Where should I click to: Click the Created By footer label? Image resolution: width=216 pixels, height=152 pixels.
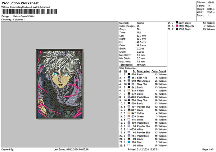click(8, 149)
